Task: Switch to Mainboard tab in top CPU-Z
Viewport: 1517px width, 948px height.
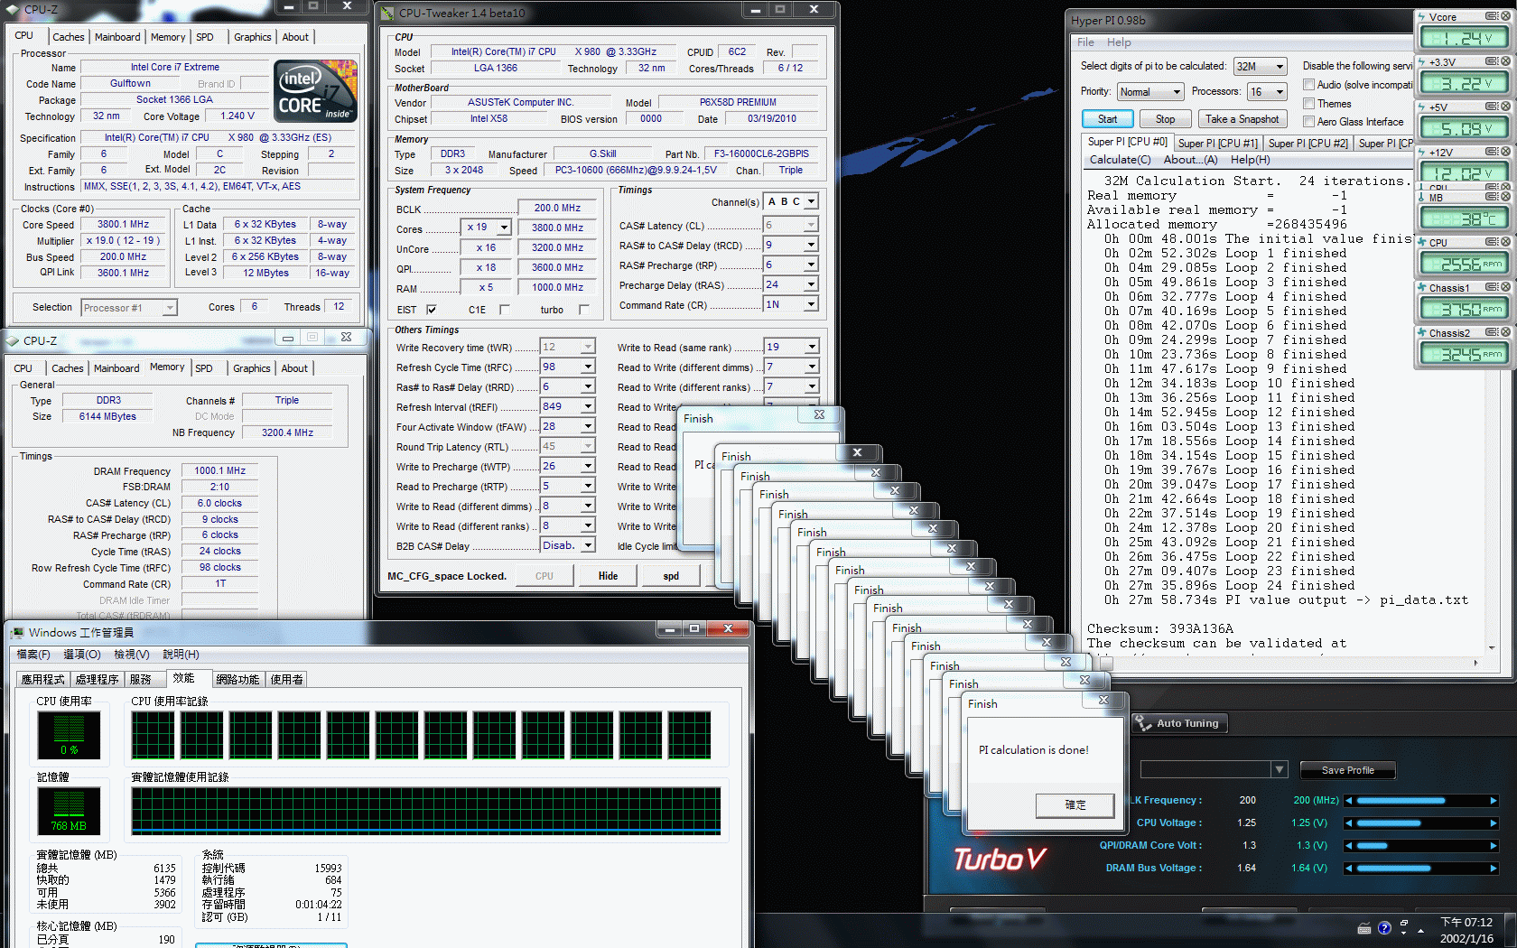Action: [x=117, y=37]
